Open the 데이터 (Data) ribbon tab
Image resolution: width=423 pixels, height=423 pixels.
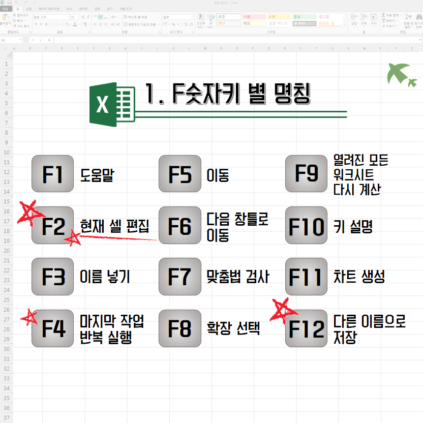tap(83, 9)
